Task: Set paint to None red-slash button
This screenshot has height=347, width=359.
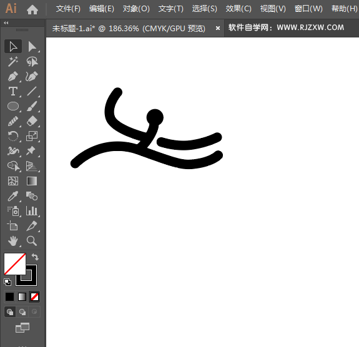Action: [34, 297]
